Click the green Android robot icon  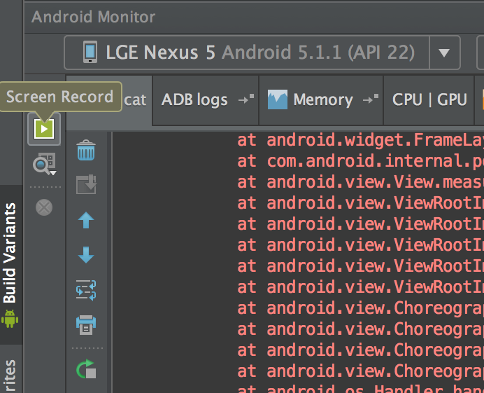click(x=10, y=319)
